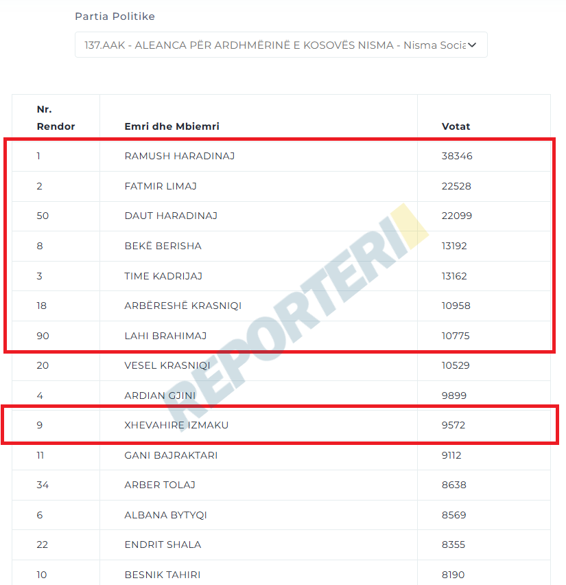Click BEKË BERISHA candidate name
Viewport: 566px width, 585px height.
pos(163,246)
